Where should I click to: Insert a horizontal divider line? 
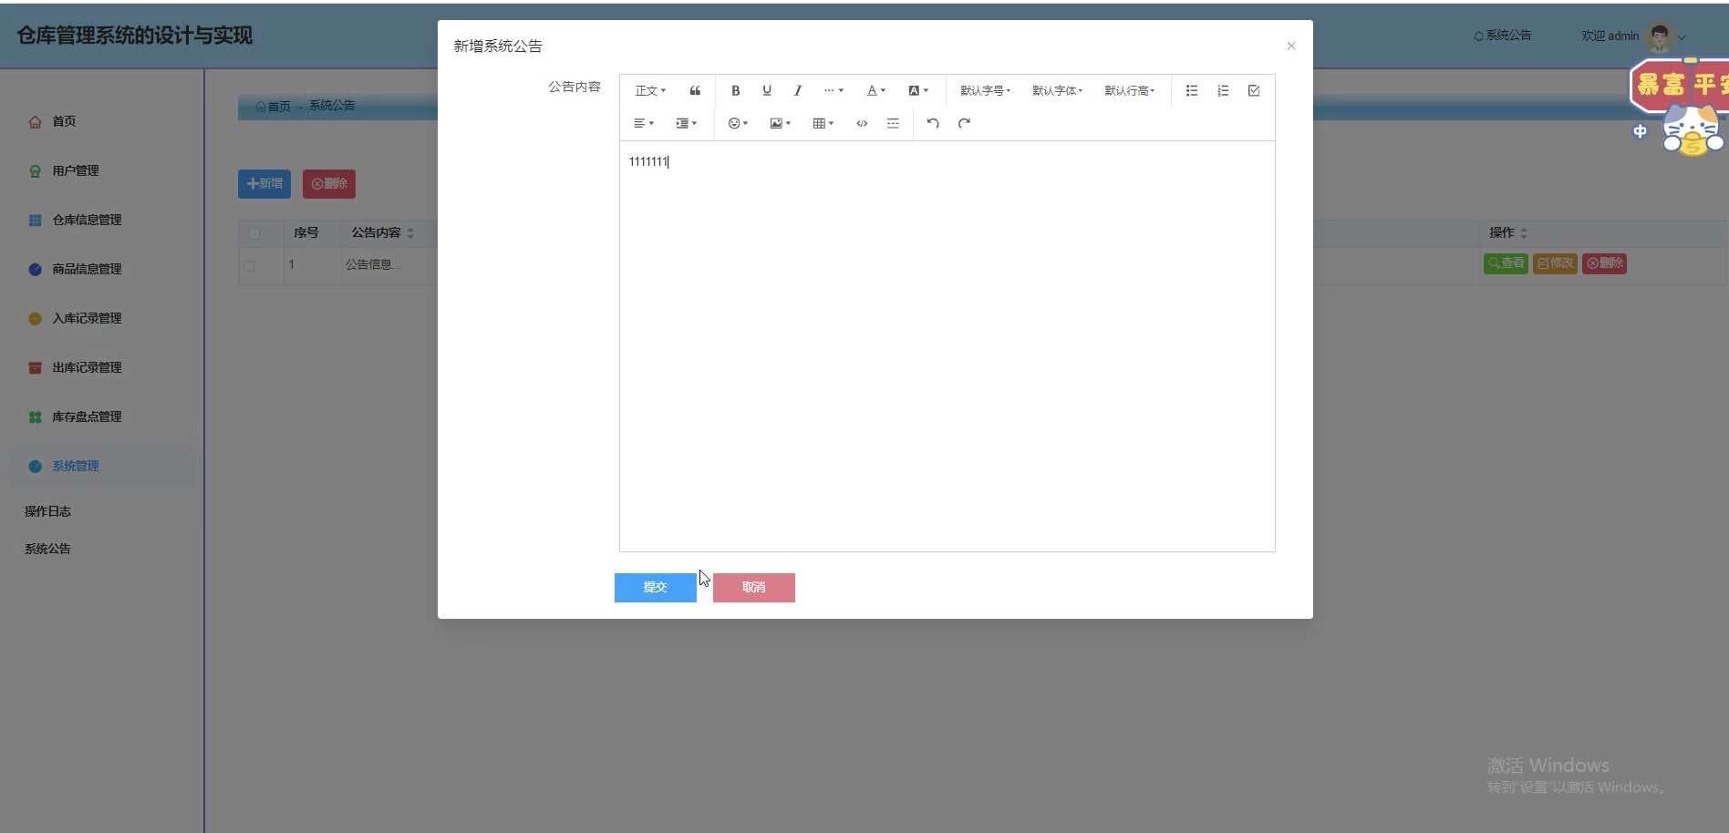pyautogui.click(x=893, y=123)
